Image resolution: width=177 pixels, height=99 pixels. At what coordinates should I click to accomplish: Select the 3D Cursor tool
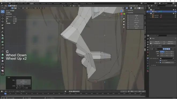(x=3, y=15)
